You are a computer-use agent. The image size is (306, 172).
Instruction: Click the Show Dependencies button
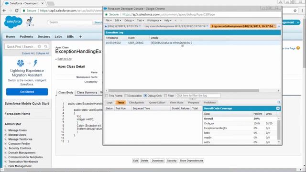pyautogui.click(x=191, y=161)
